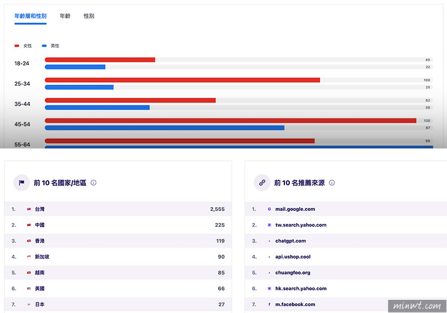Viewport: 447px width, 313px height.
Task: Click the United States flag icon
Action: coord(29,288)
